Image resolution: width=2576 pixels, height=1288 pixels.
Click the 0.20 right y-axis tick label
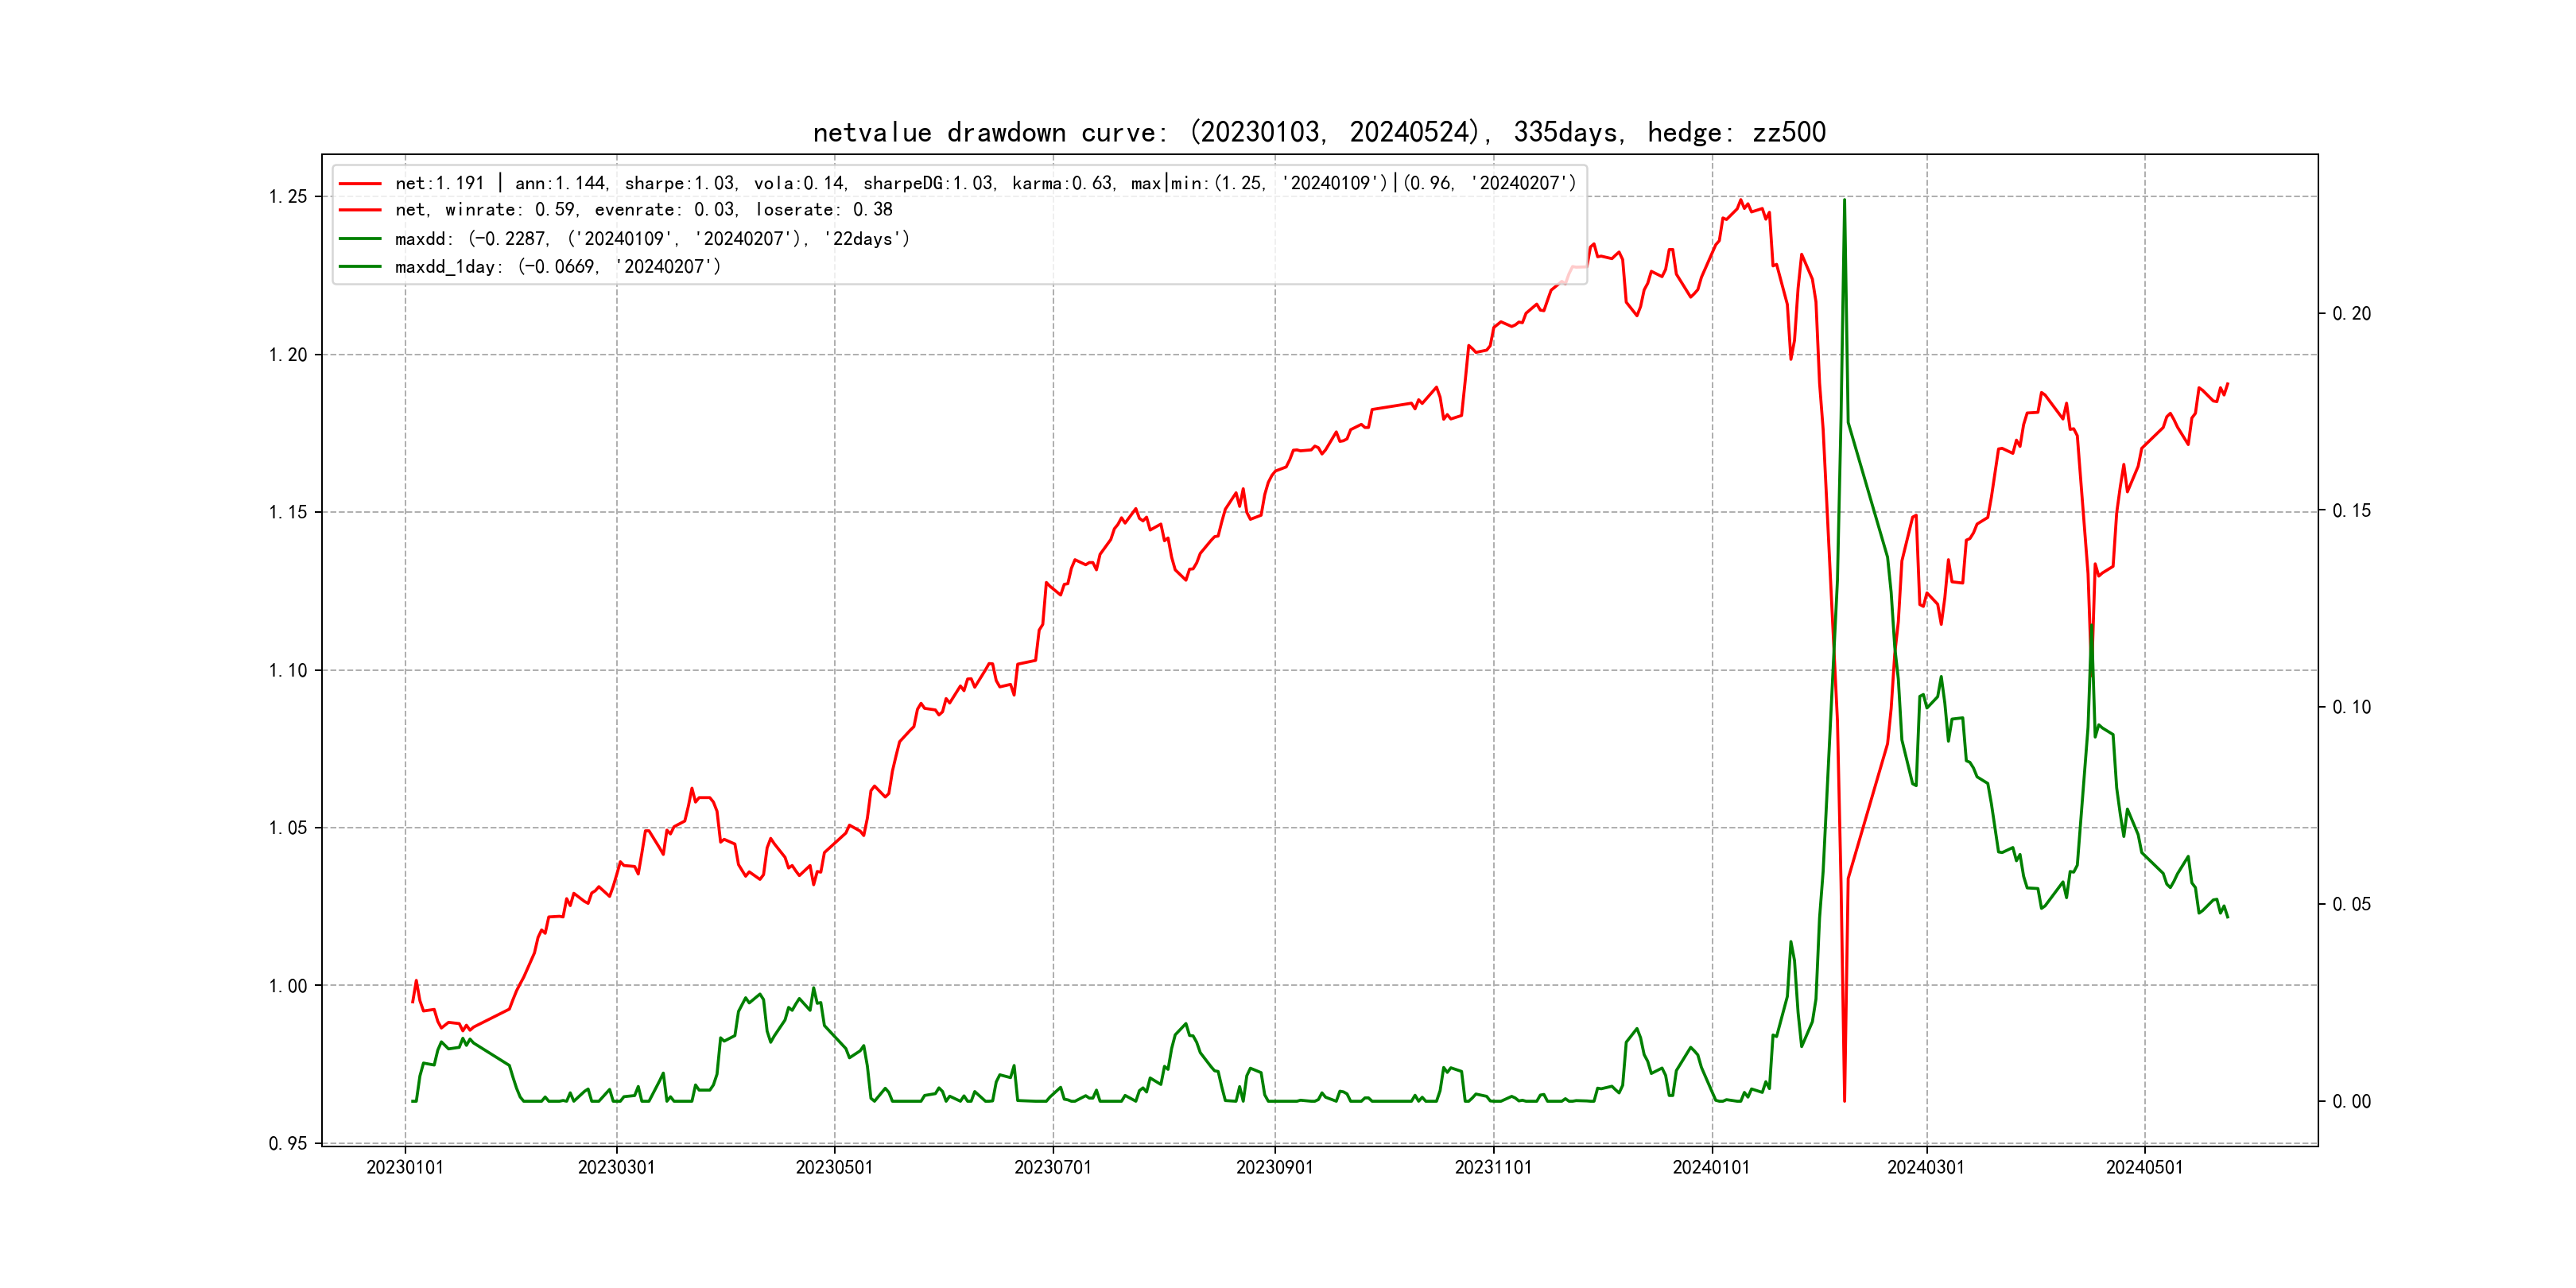(x=2351, y=314)
